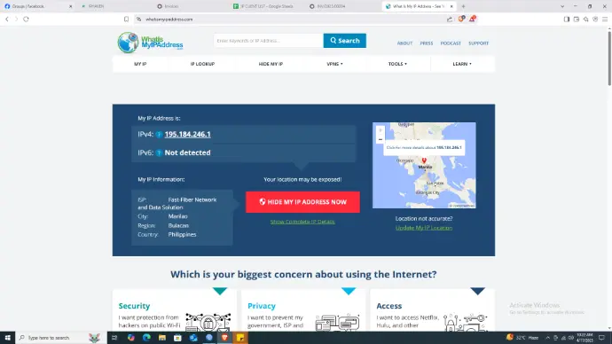Viewport: 612px width, 344px height.
Task: Bookmark this page using the bookmark icon
Action: 126,20
